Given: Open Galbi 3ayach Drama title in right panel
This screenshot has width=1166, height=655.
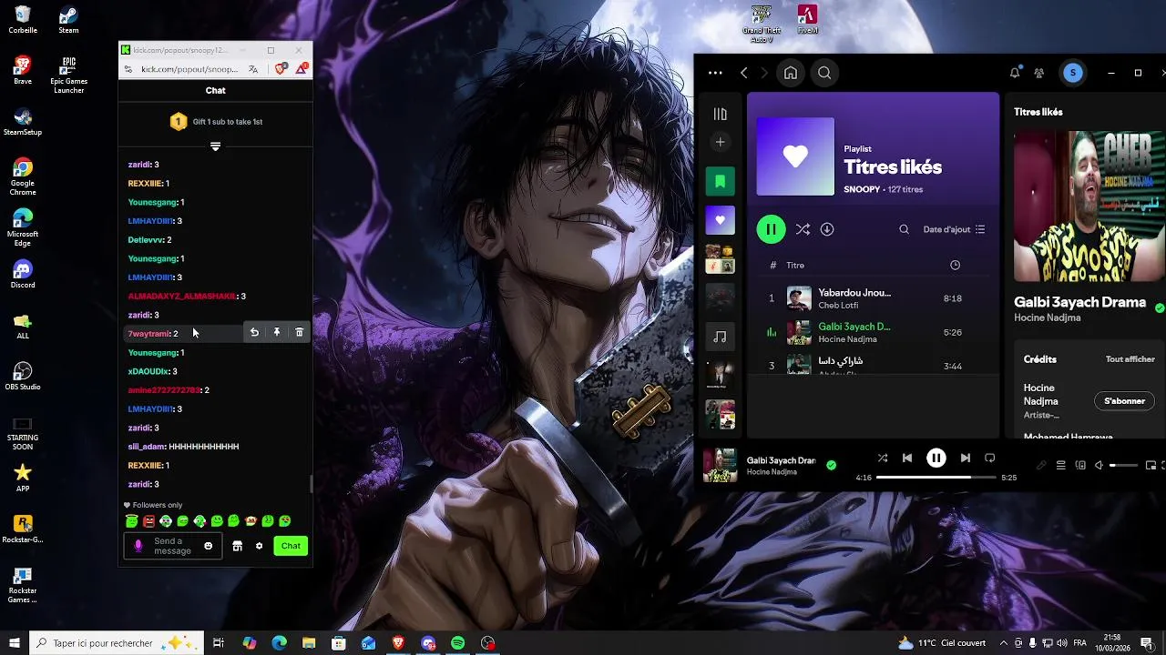Looking at the screenshot, I should [x=1079, y=302].
